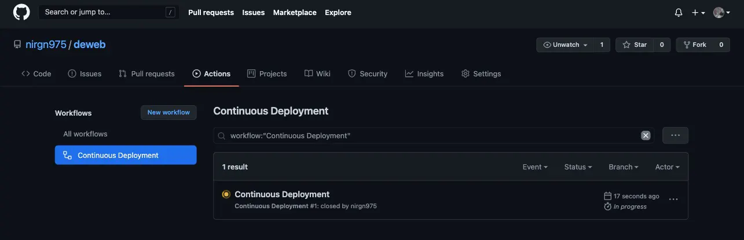Expand the Actor filter dropdown

click(667, 167)
